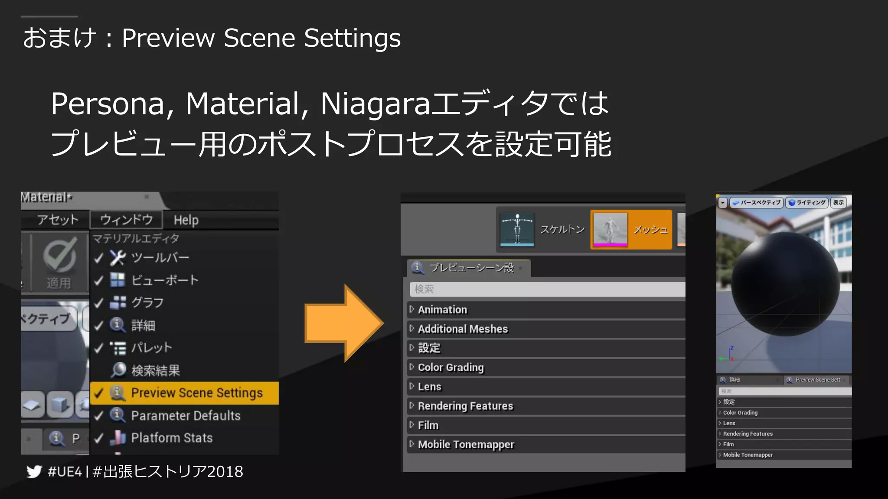The height and width of the screenshot is (499, 888).
Task: Select the 検索結果 menu entry
Action: click(x=184, y=370)
